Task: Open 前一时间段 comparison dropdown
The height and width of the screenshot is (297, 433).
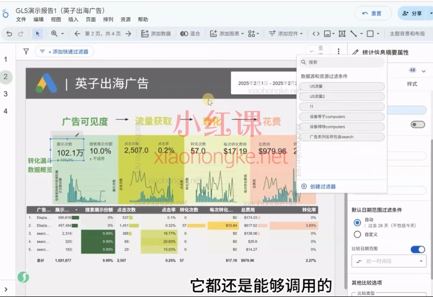Action: 389,261
